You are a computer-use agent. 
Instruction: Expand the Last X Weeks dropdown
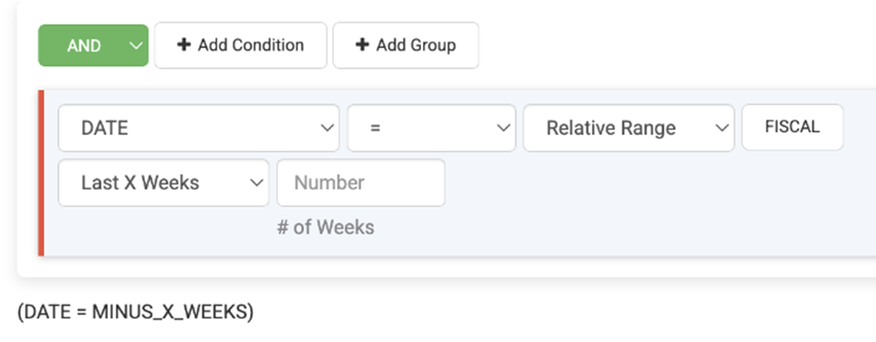tap(162, 183)
